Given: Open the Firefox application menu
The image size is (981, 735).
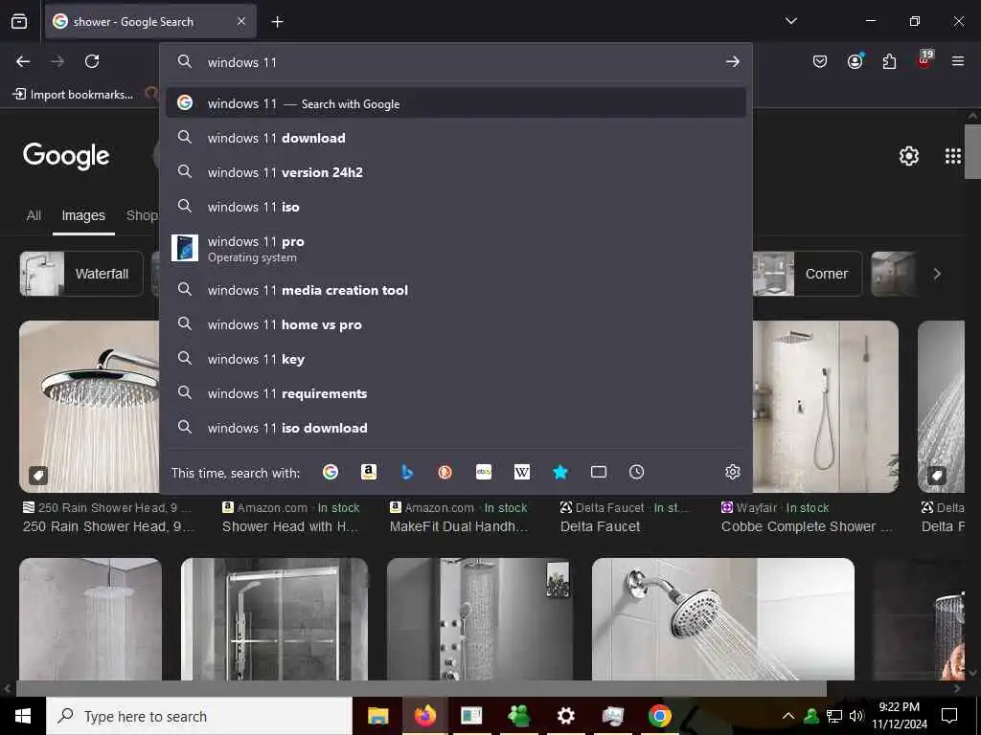Looking at the screenshot, I should tap(958, 61).
